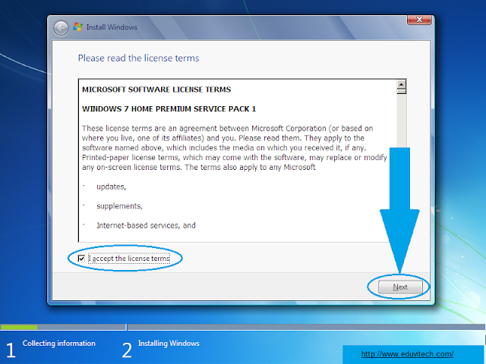Image resolution: width=486 pixels, height=364 pixels.
Task: Click "WINDOWS 7 HOME PREMIUM SERVICE PACK 1" text
Action: tap(169, 109)
